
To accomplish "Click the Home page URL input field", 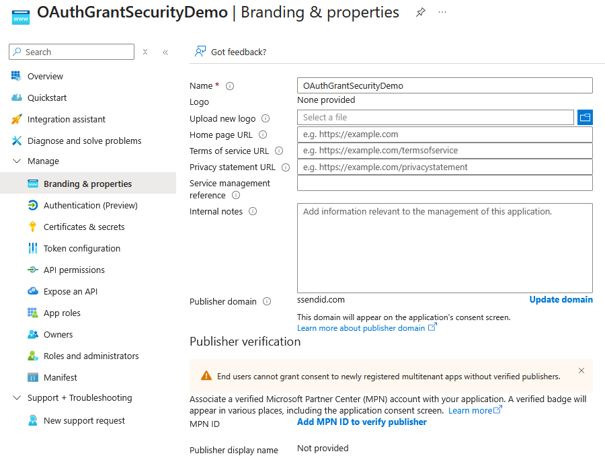I will pos(444,134).
